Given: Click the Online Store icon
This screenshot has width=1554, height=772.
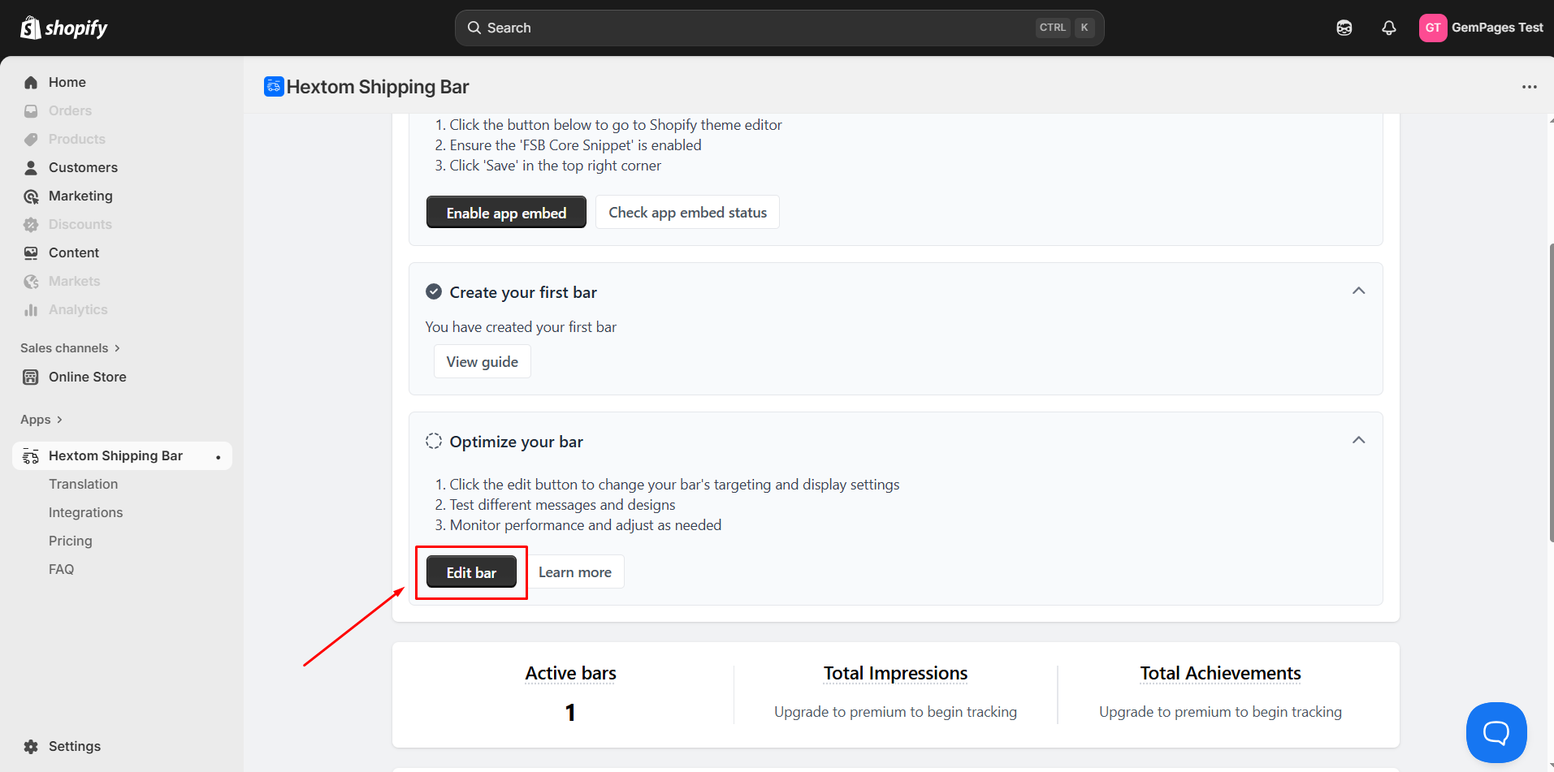Looking at the screenshot, I should (x=31, y=377).
